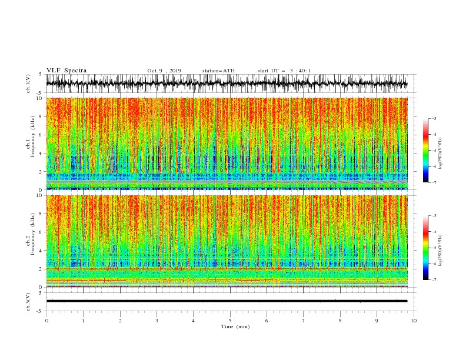Click the ch.1 spectrogram panel
The height and width of the screenshot is (360, 466).
[227, 144]
